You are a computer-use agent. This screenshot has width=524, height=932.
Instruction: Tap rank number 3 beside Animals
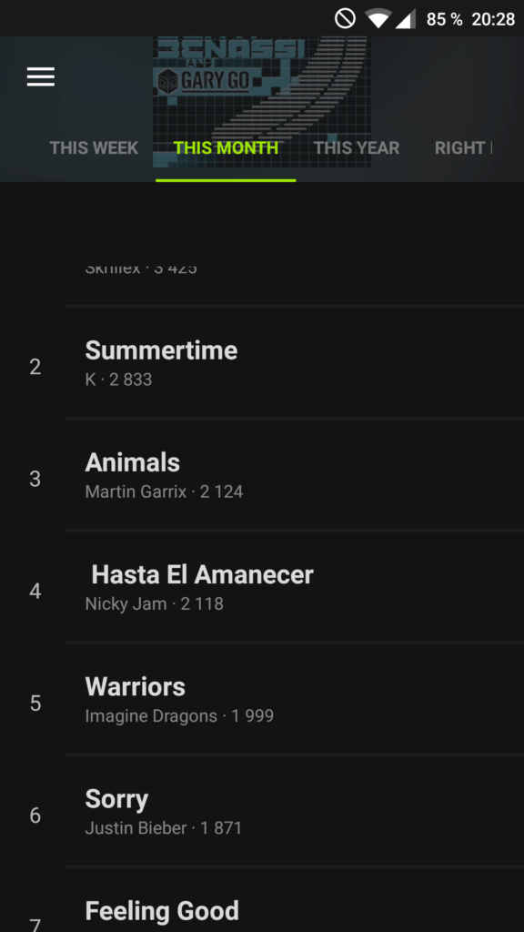coord(35,479)
